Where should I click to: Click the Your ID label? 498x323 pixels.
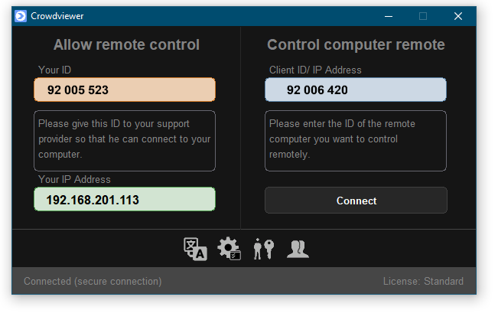(x=54, y=70)
